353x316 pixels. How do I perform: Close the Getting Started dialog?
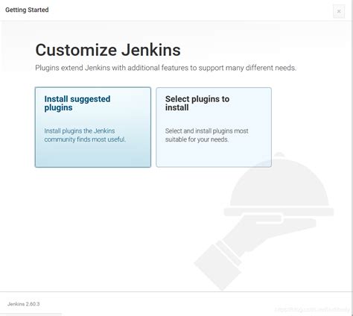(x=339, y=11)
